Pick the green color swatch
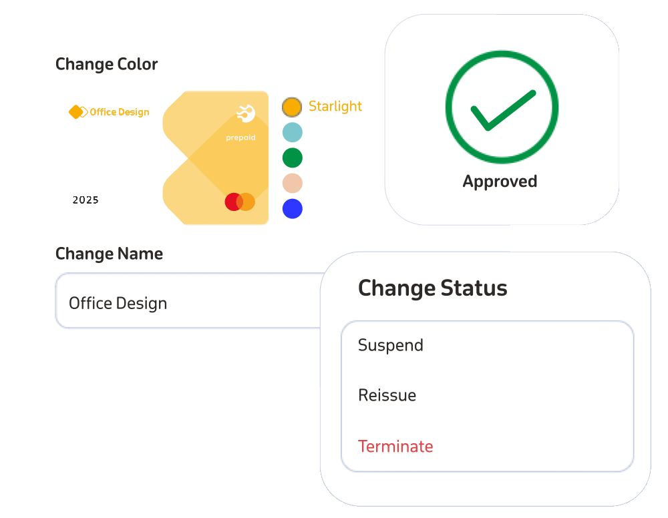This screenshot has height=518, width=668. (293, 158)
